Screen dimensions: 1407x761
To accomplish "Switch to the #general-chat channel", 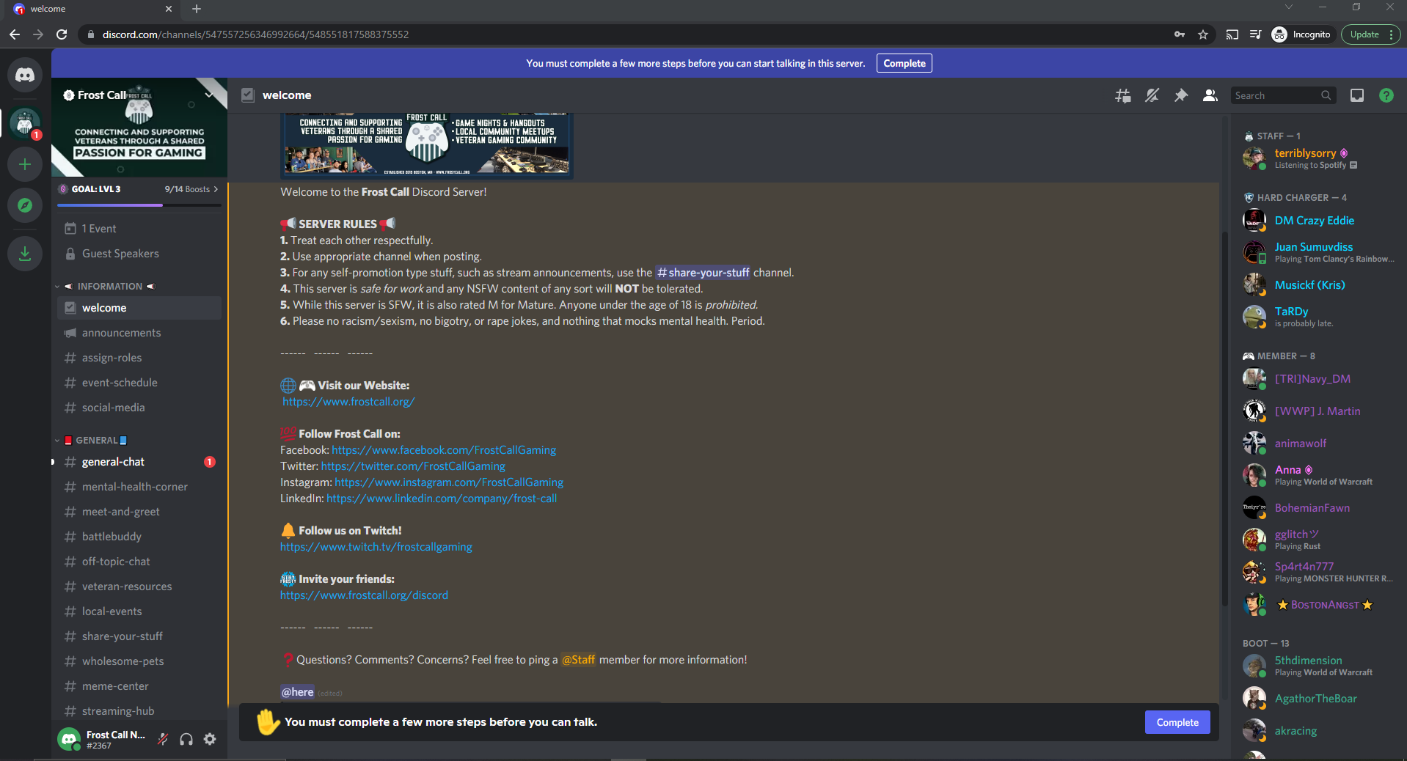I will [113, 462].
